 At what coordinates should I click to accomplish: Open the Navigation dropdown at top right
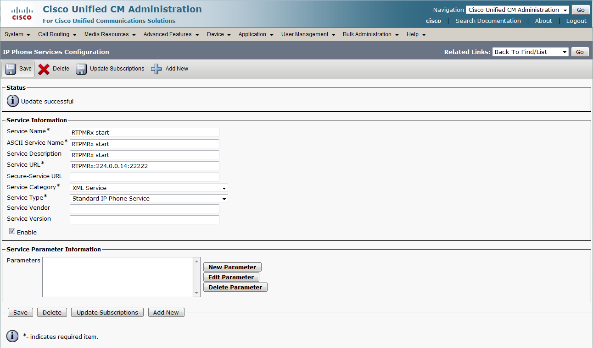(517, 10)
